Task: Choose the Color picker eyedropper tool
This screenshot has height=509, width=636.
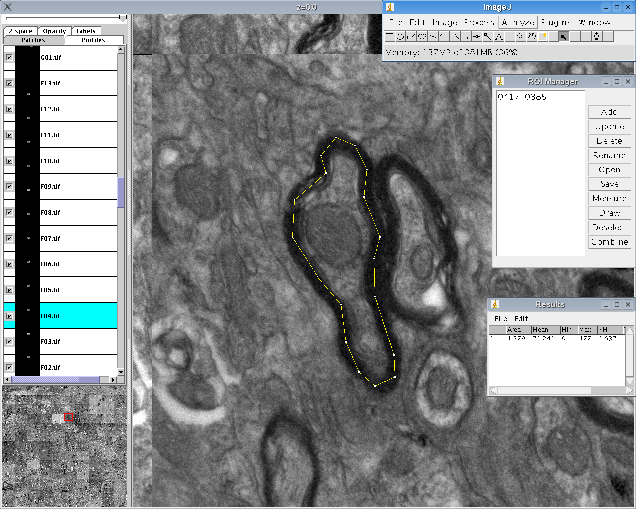Action: click(543, 36)
